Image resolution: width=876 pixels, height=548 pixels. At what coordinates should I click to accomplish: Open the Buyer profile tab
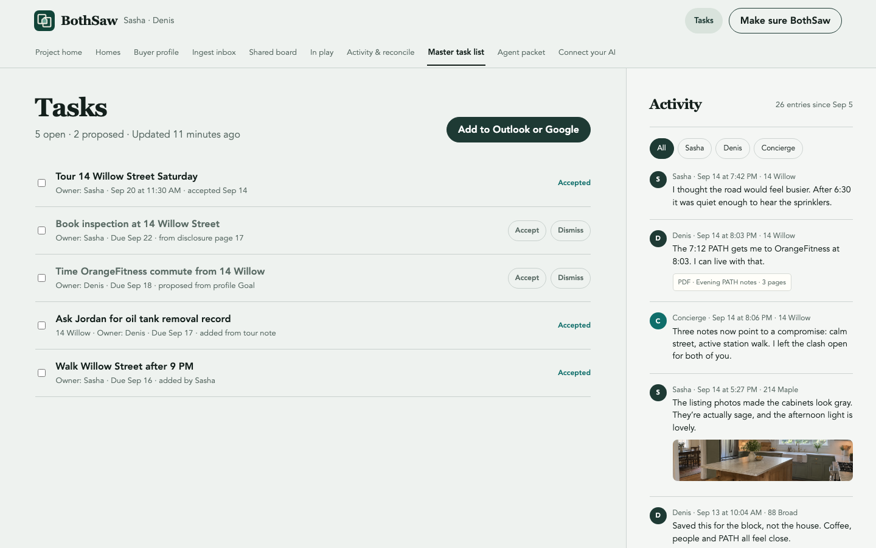156,52
